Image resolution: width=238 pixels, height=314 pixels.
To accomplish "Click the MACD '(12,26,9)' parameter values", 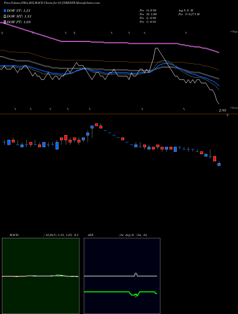I will click(61, 235).
